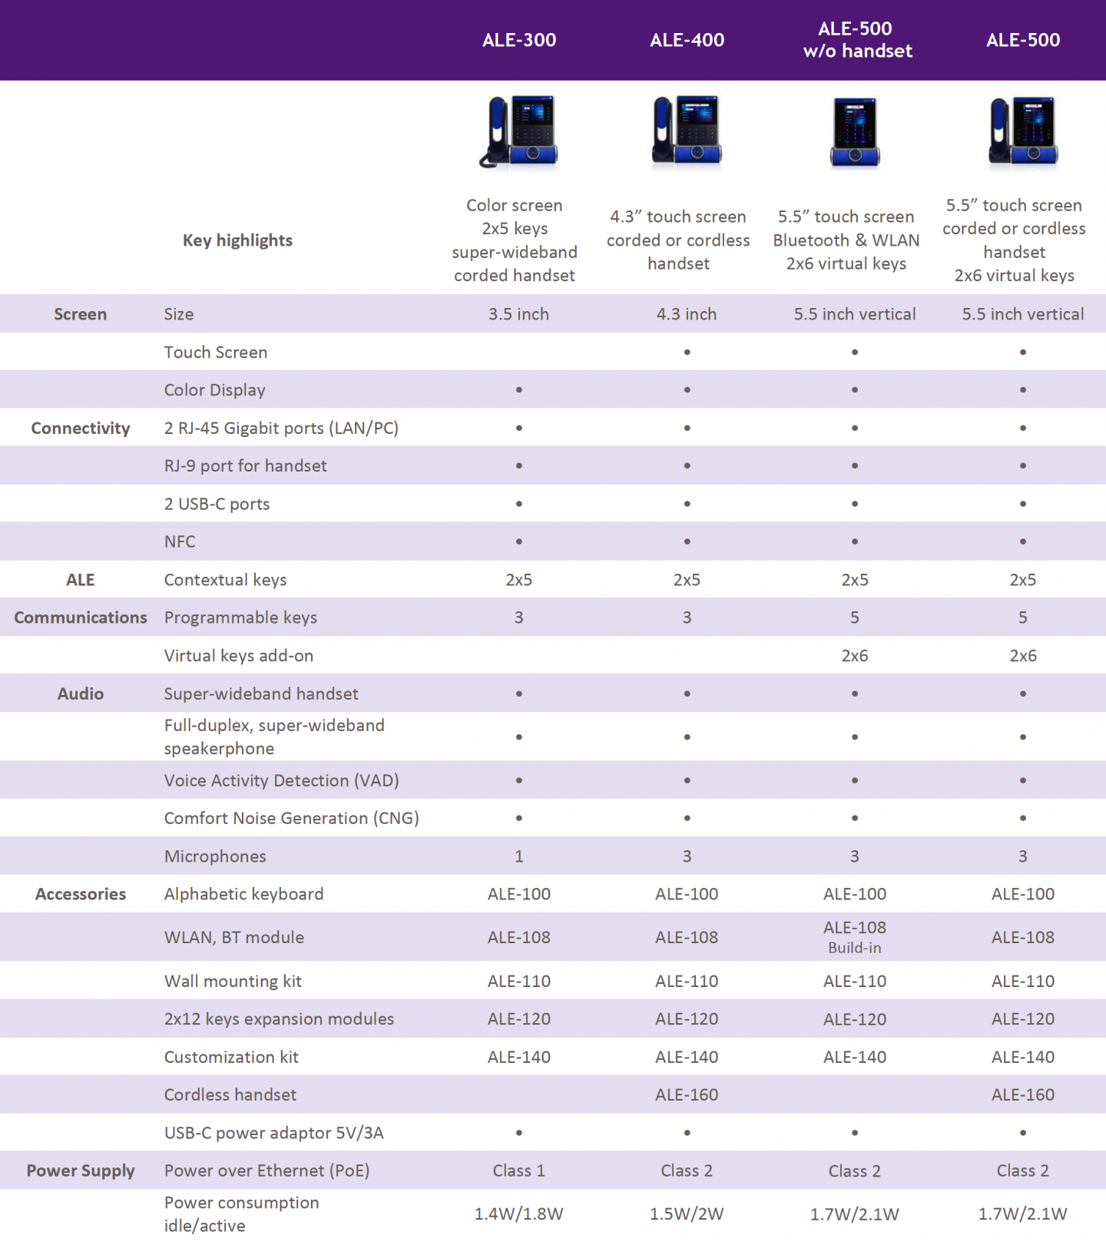Click RJ-9 port for handset label
Screen dimensions: 1106x1245
pos(245,466)
